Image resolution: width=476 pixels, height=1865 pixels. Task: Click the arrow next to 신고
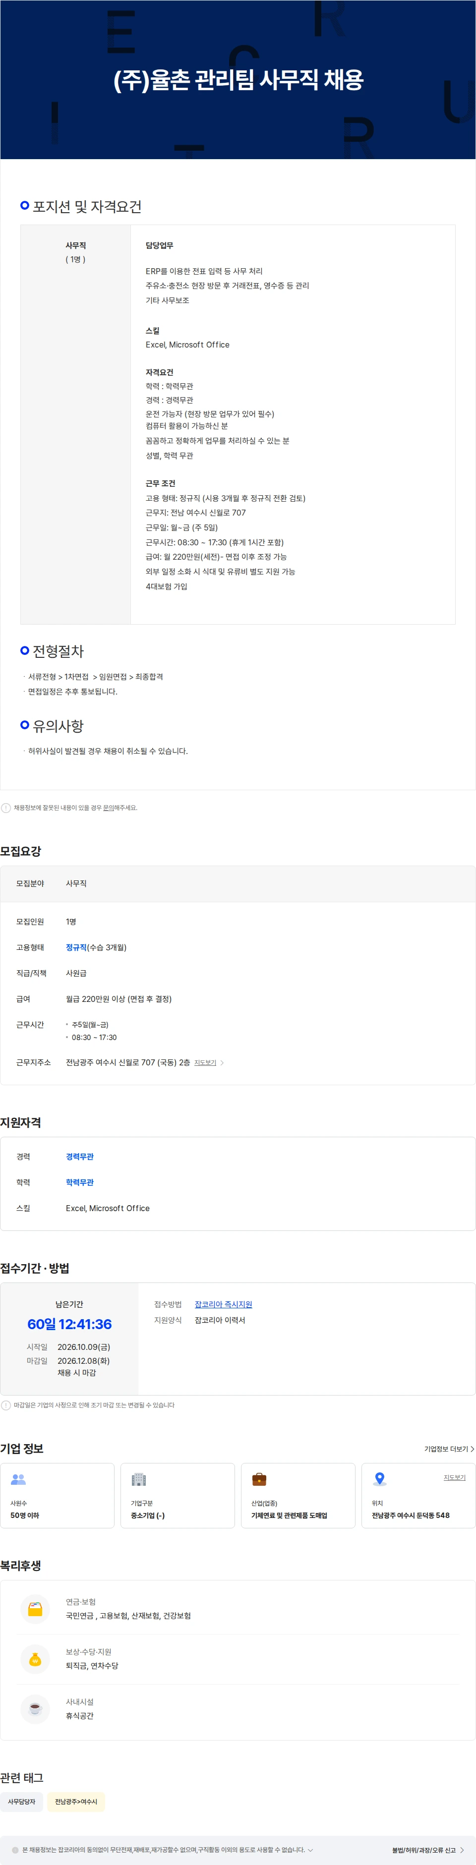click(x=462, y=1850)
